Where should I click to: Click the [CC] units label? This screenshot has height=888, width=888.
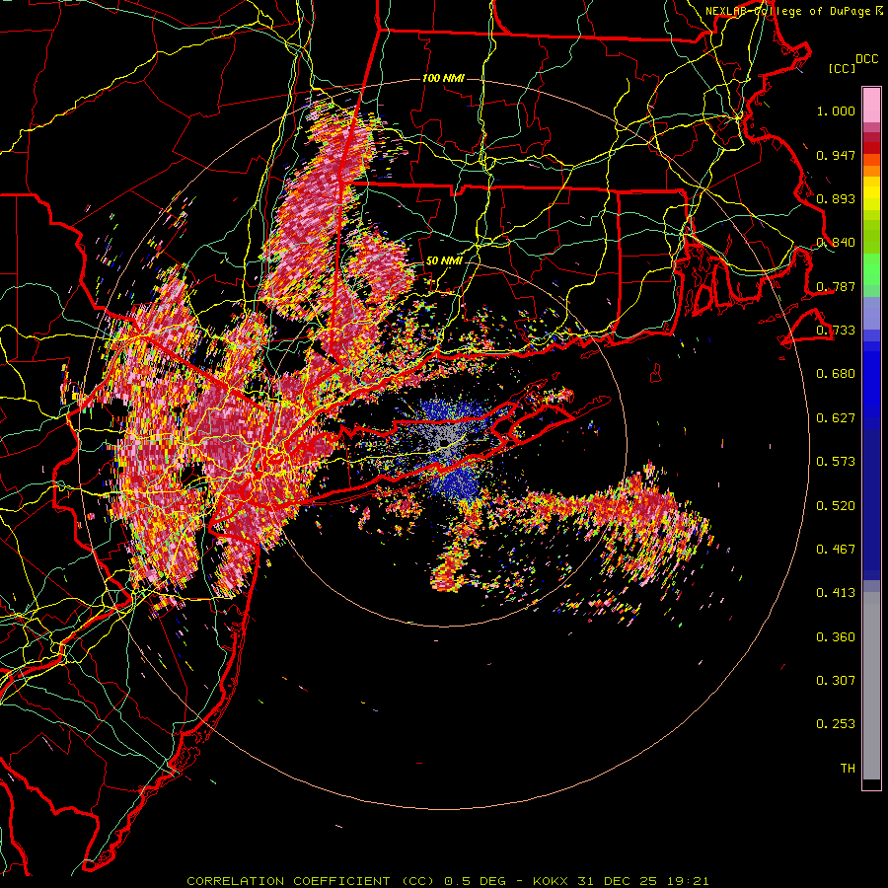click(842, 68)
